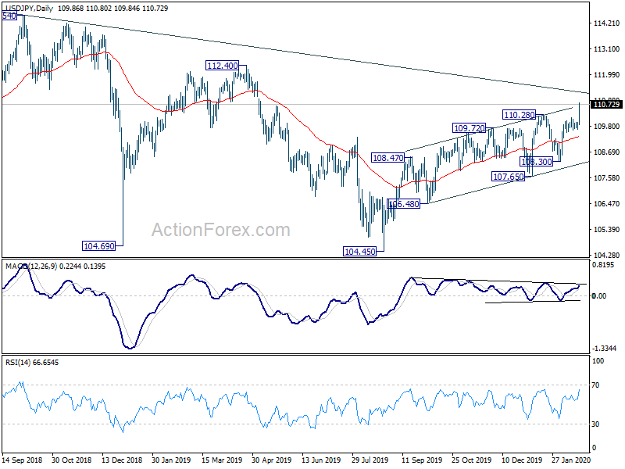Click the 108.690 price axis value
This screenshot has height=469, width=625.
(x=607, y=152)
